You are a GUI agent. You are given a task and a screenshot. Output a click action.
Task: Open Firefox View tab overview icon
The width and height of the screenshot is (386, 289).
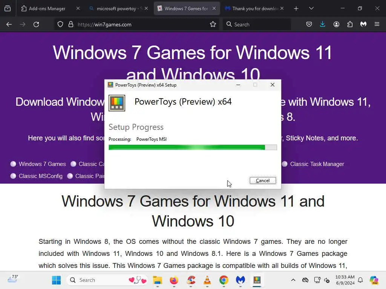(8, 9)
